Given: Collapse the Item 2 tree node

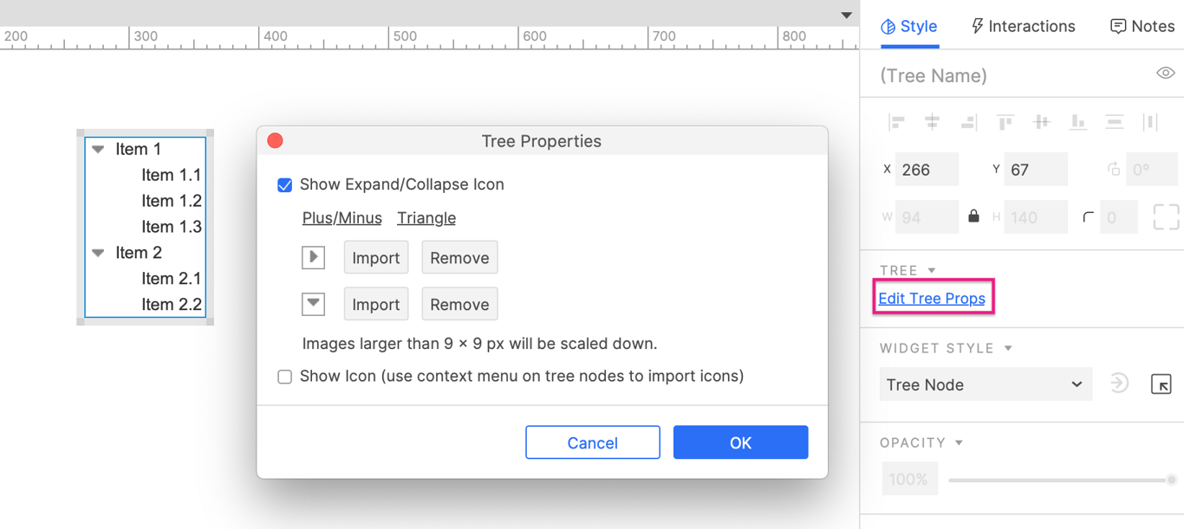Looking at the screenshot, I should coord(98,253).
